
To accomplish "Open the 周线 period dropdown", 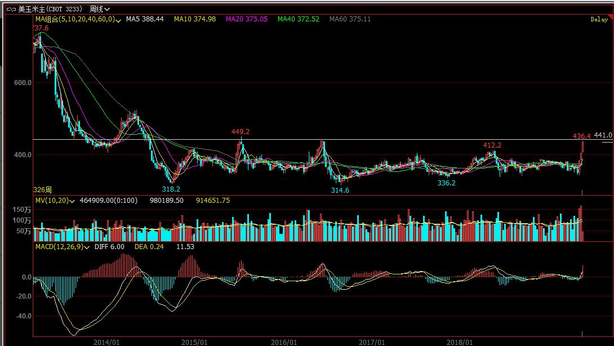I will click(x=99, y=9).
